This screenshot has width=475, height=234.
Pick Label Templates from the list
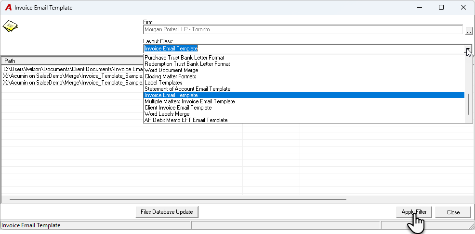click(x=304, y=83)
